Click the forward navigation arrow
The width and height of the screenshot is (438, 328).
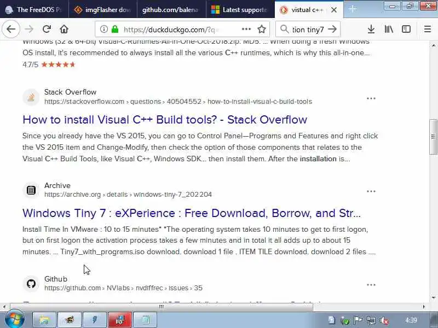29,29
